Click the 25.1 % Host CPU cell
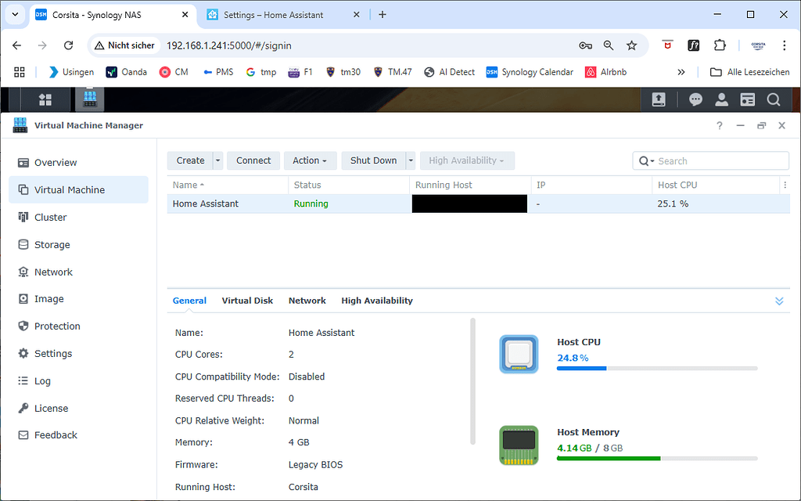This screenshot has width=801, height=501. pos(673,204)
